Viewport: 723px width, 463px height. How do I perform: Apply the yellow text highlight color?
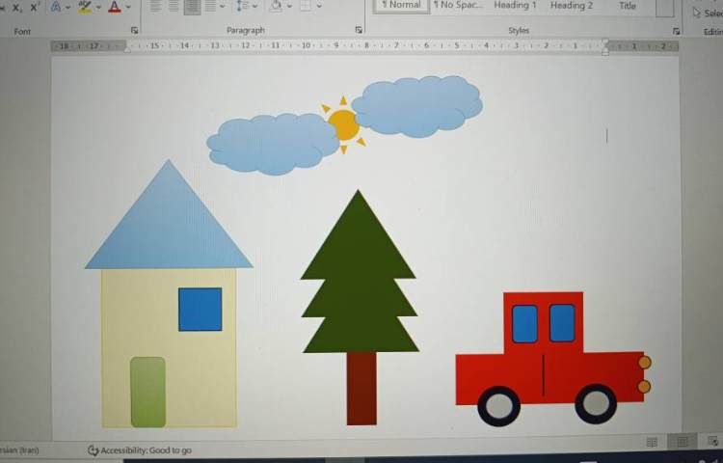point(85,7)
